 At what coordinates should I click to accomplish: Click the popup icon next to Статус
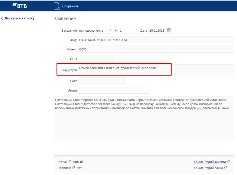70,162
